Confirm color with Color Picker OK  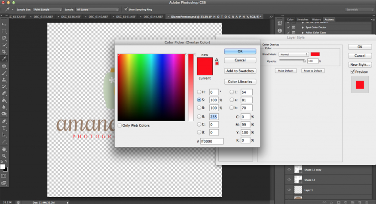(240, 51)
